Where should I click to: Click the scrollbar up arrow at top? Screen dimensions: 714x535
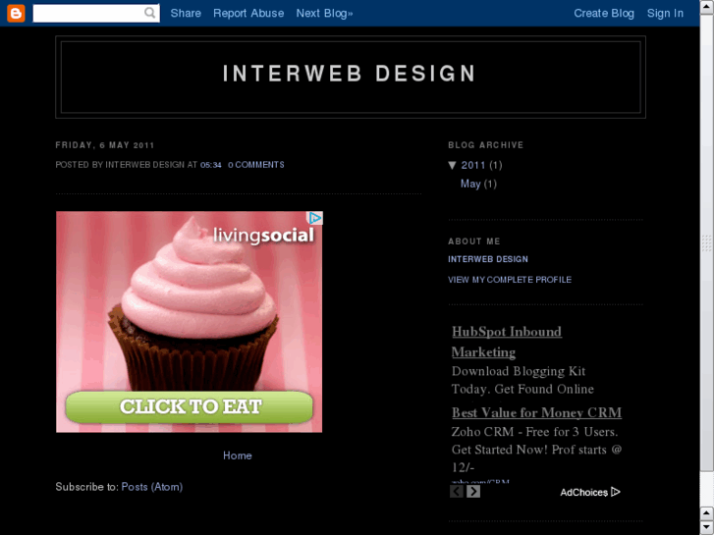point(707,7)
